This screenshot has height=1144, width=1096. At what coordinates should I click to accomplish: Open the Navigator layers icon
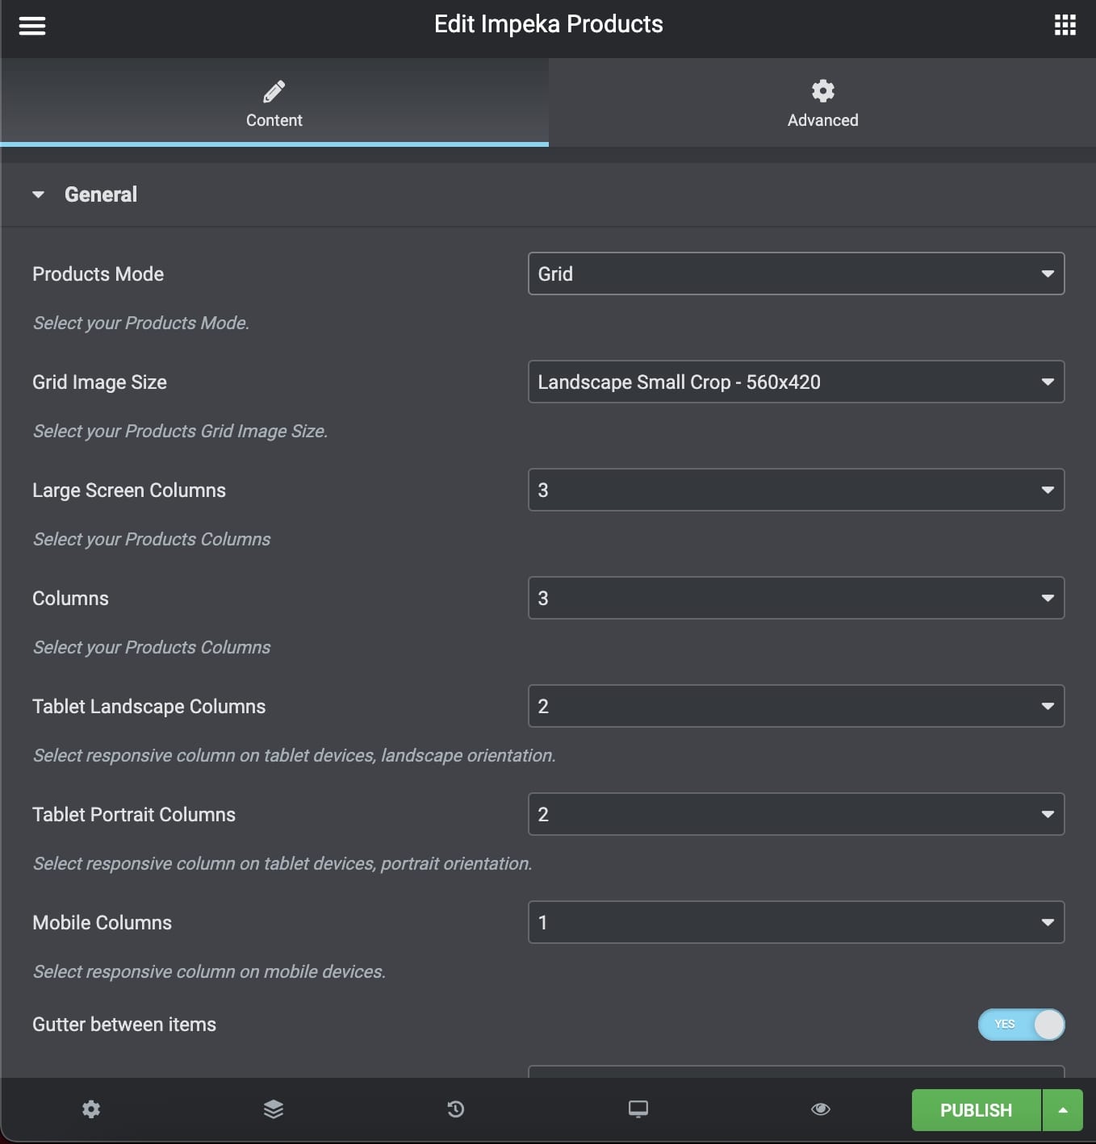click(x=274, y=1109)
